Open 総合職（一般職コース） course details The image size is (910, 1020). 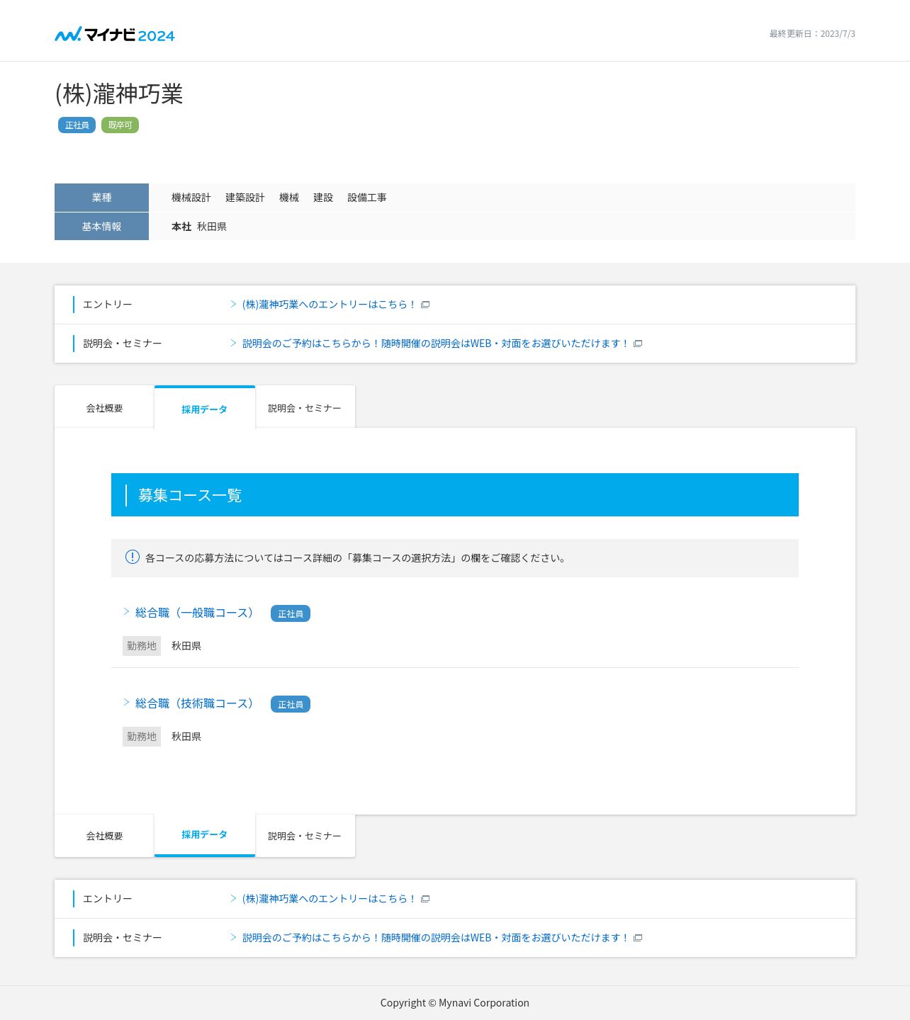click(x=194, y=613)
